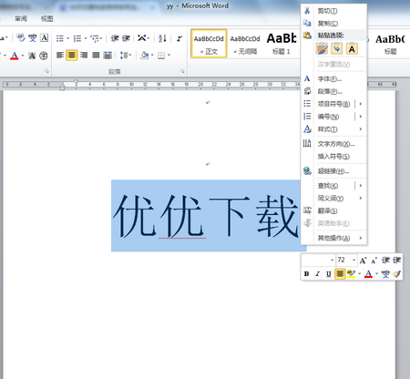Click 翻译 in the context menu
The width and height of the screenshot is (410, 379).
[334, 210]
